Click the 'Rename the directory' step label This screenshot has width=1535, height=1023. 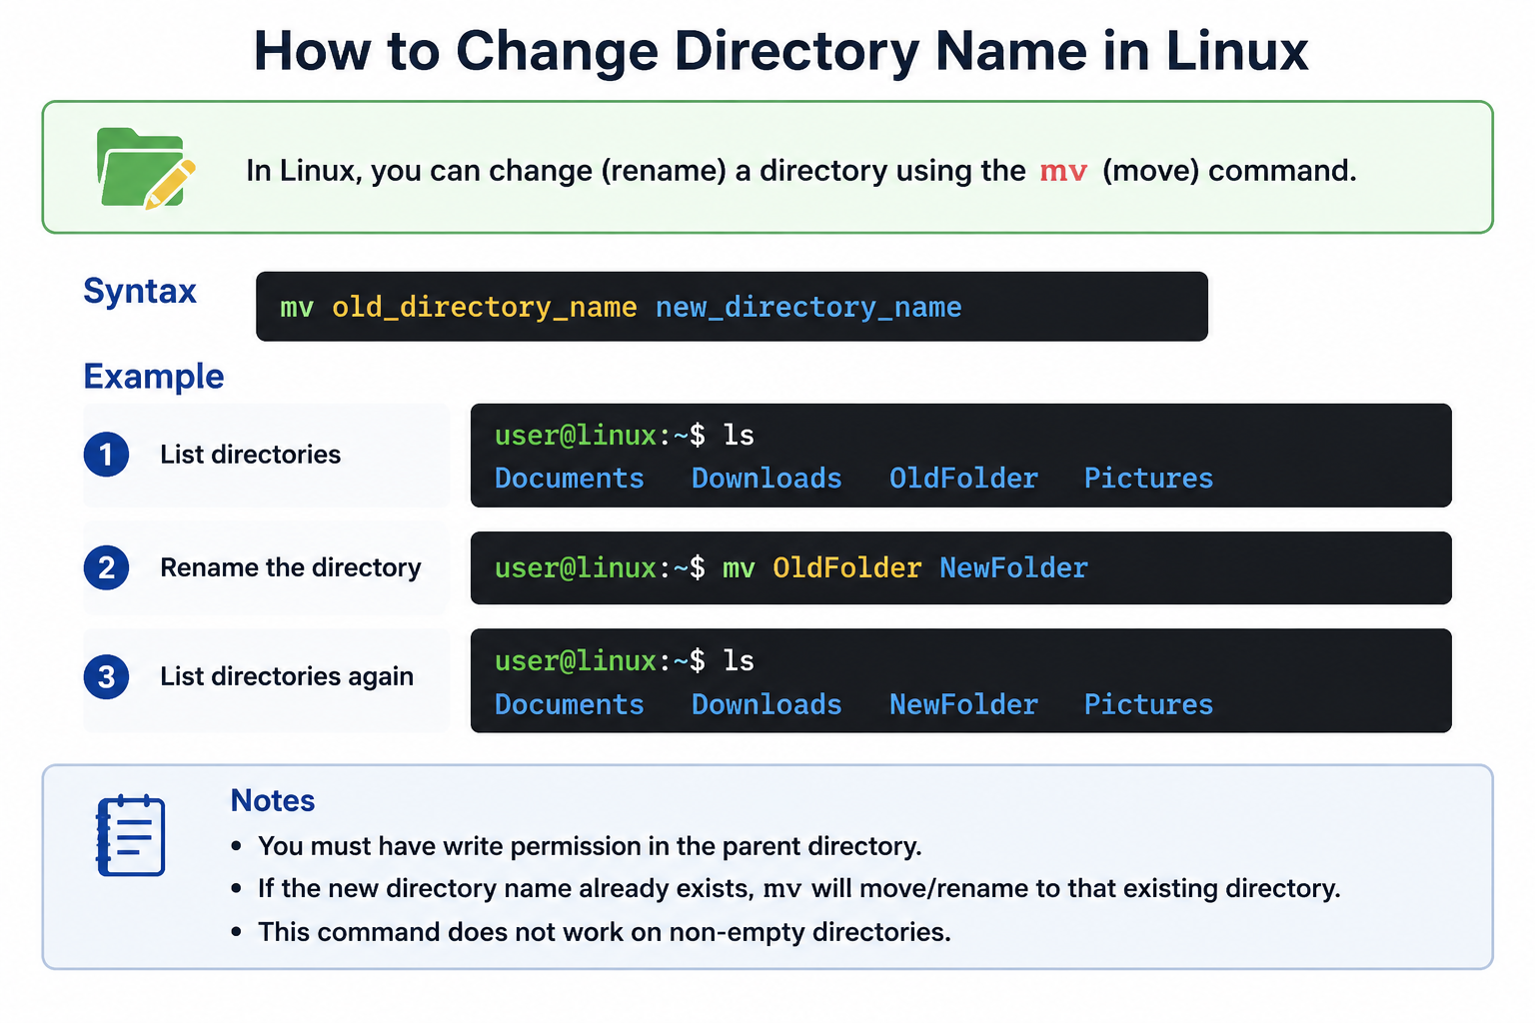(x=291, y=567)
